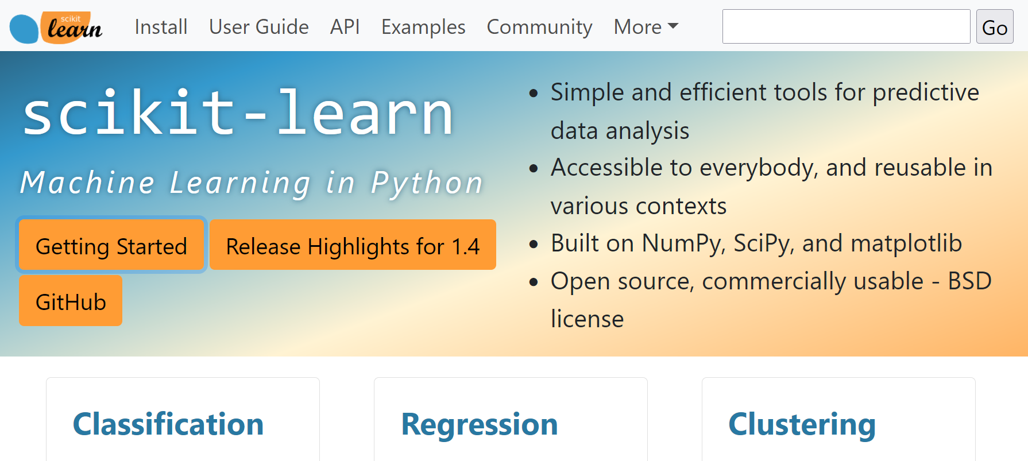Click the large scikit-learn title text

pos(238,113)
